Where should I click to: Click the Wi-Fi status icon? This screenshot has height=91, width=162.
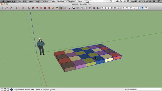(x=128, y=1)
